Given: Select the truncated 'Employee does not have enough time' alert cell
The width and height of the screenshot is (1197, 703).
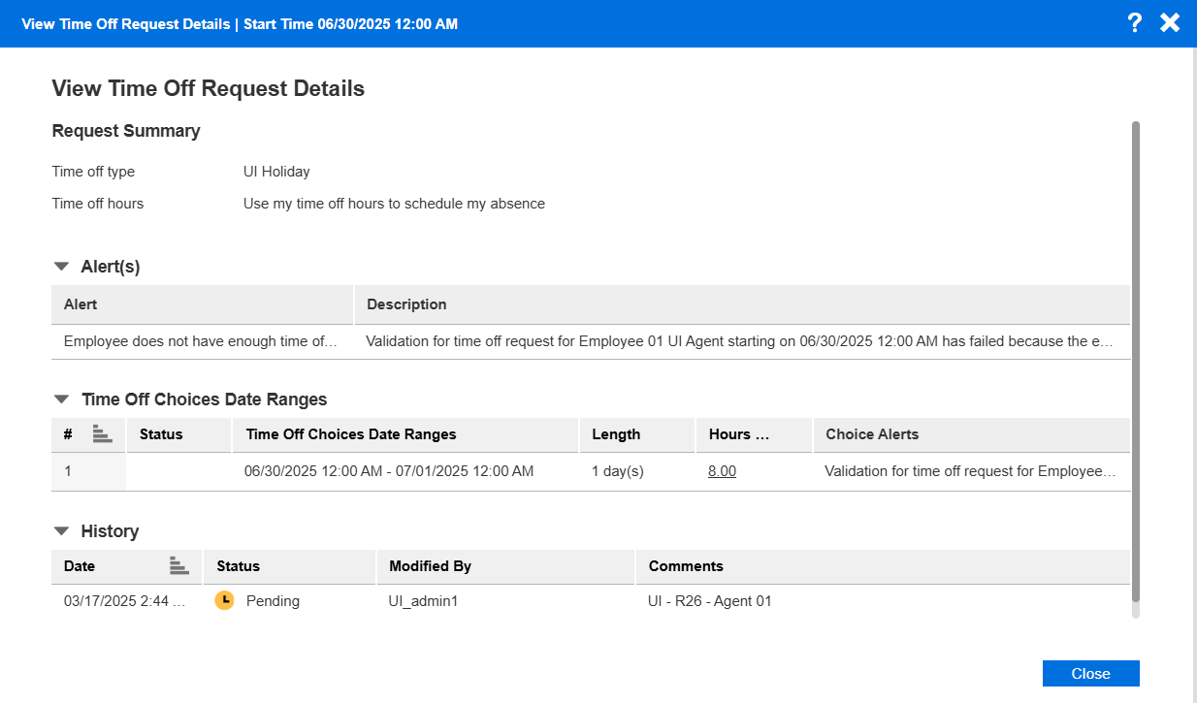Looking at the screenshot, I should (200, 341).
